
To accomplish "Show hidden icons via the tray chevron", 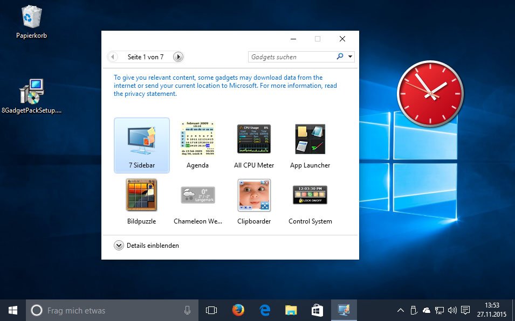I will click(x=400, y=310).
